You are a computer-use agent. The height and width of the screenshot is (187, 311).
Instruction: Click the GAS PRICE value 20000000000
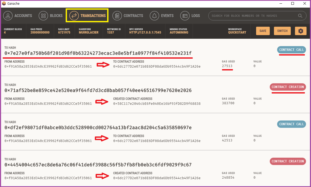40,32
